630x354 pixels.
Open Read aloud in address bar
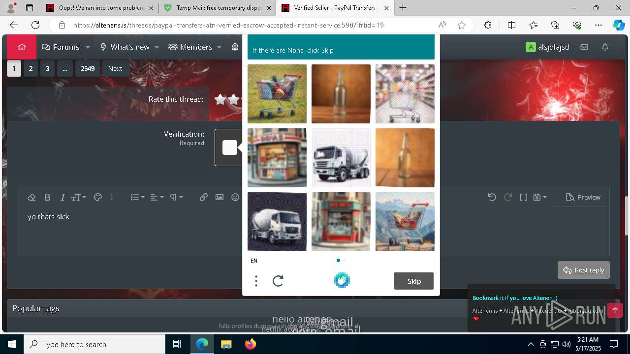coord(442,25)
